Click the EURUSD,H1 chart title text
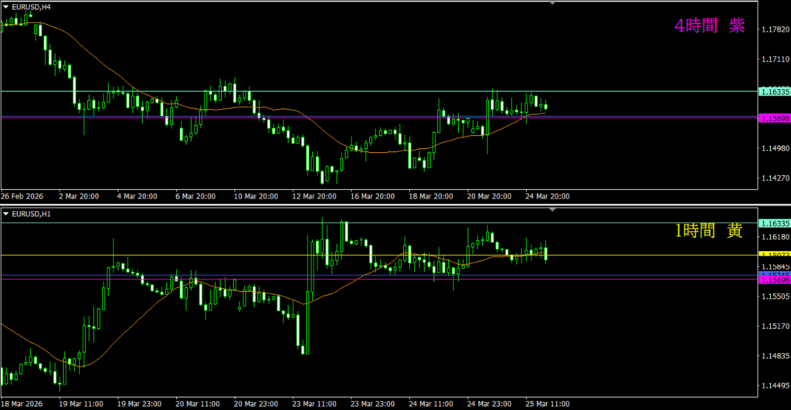This screenshot has width=791, height=410. (x=33, y=213)
